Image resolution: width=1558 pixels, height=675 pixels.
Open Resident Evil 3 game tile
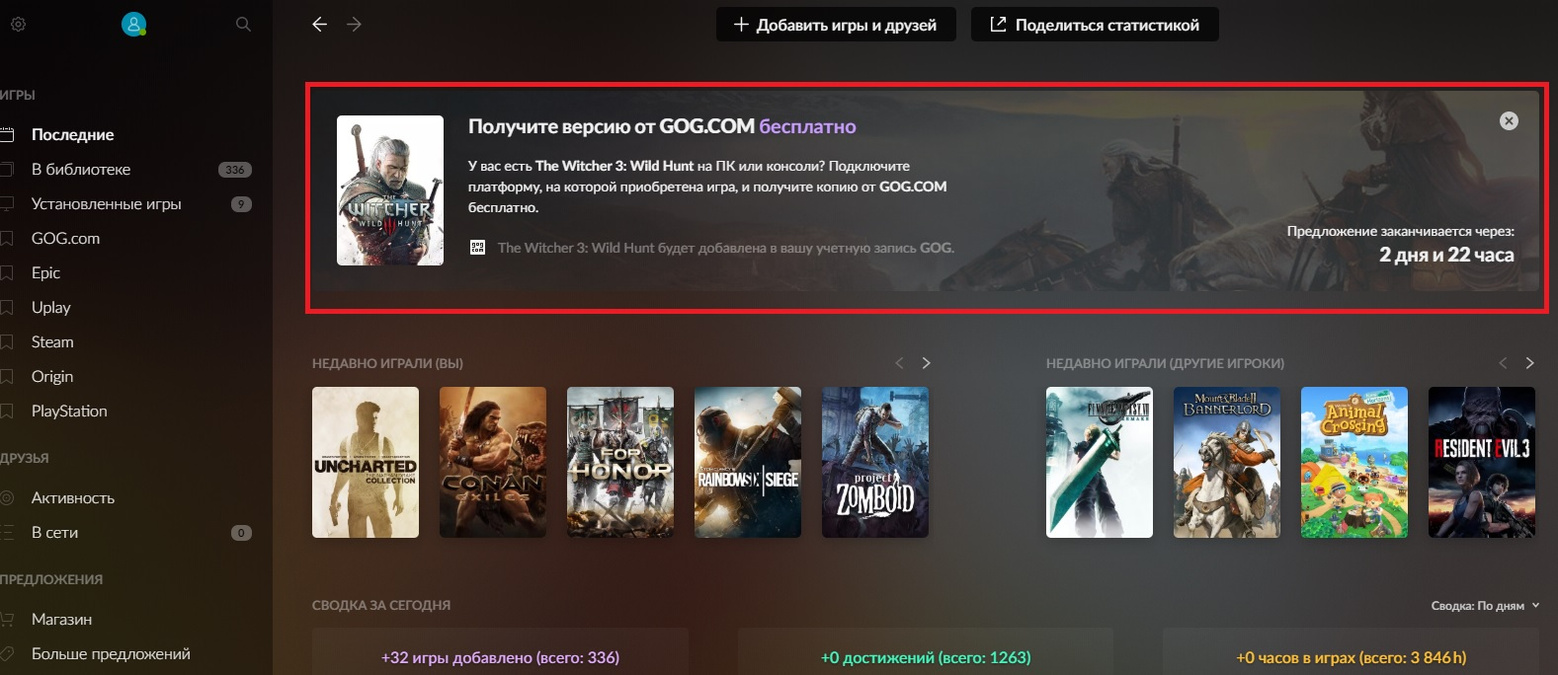[1482, 462]
